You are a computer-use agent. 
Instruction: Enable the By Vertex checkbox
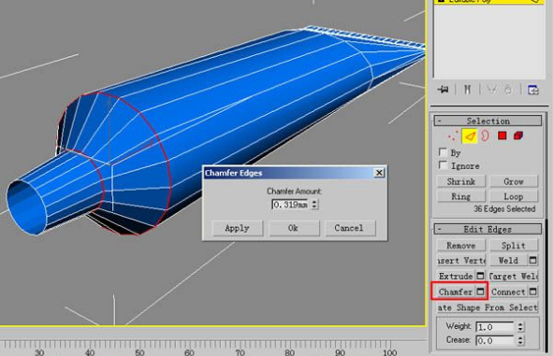click(443, 152)
